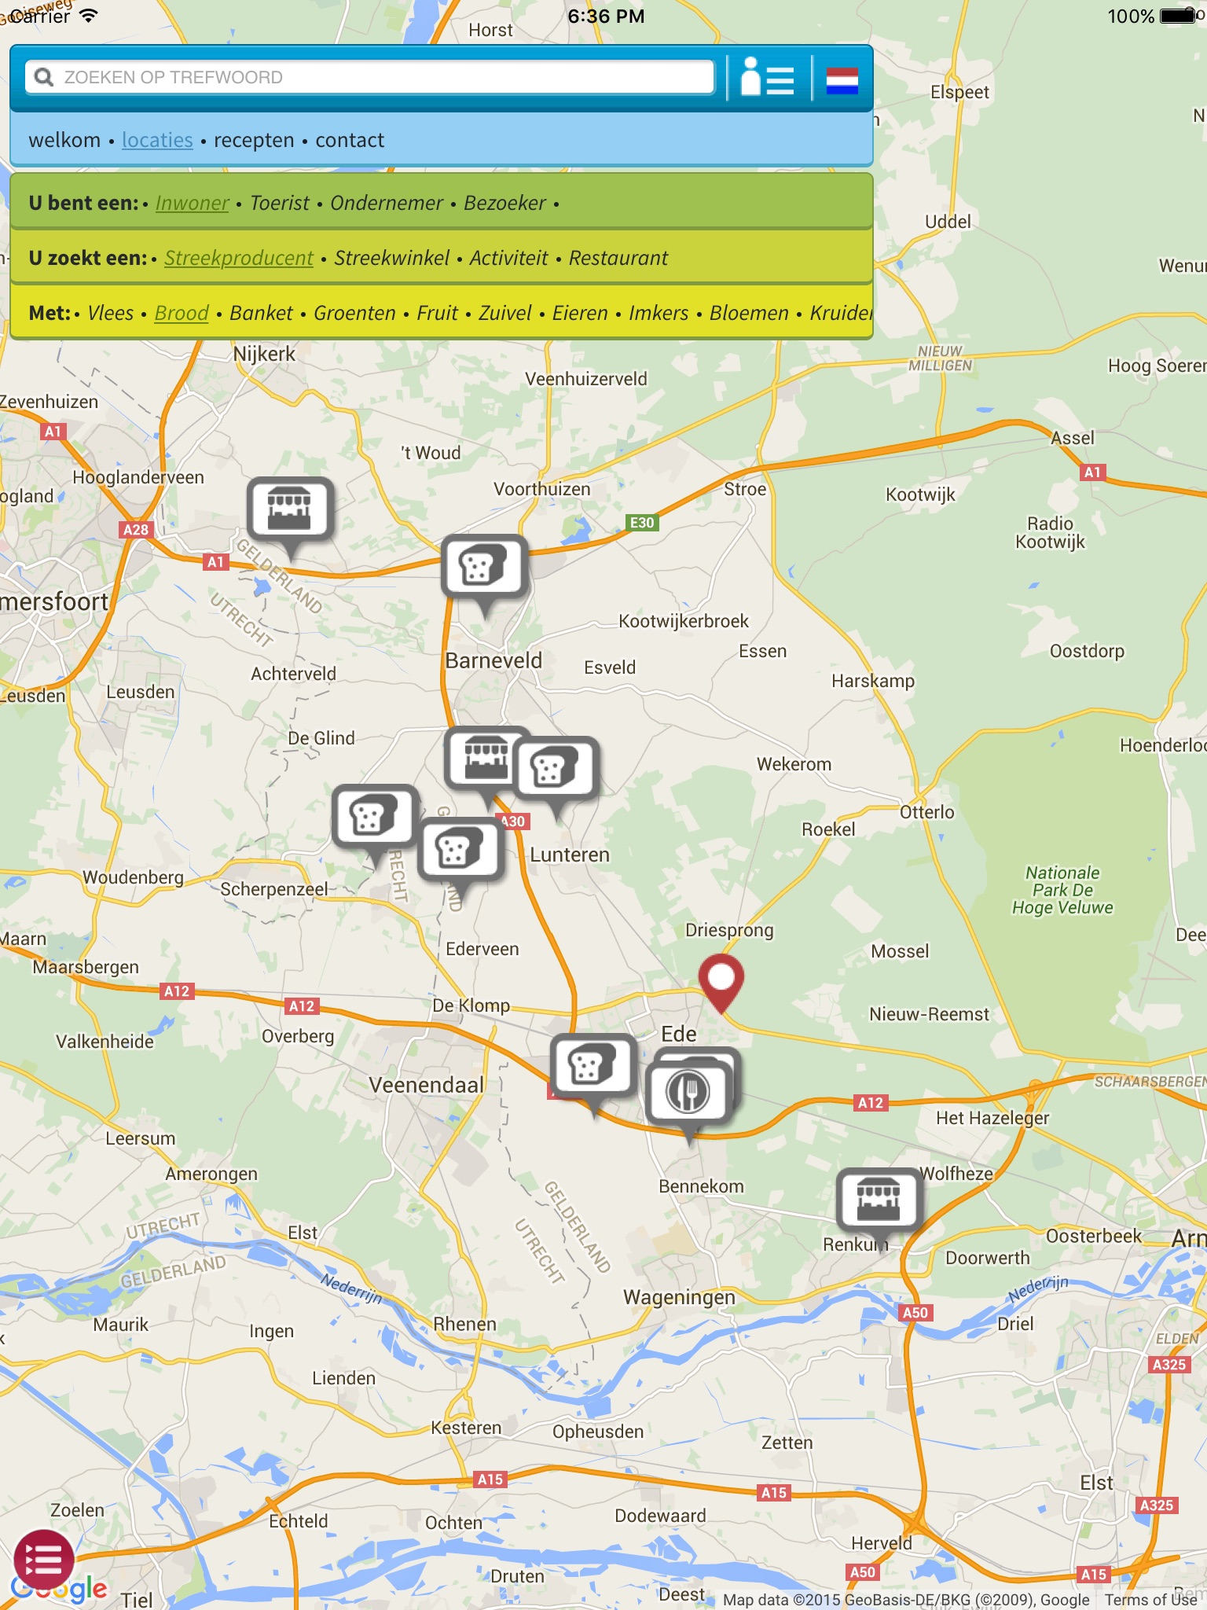Toggle the Streekwinkel search filter
This screenshot has width=1207, height=1610.
pos(391,259)
